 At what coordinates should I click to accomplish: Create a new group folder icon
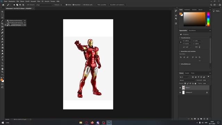click(201, 119)
